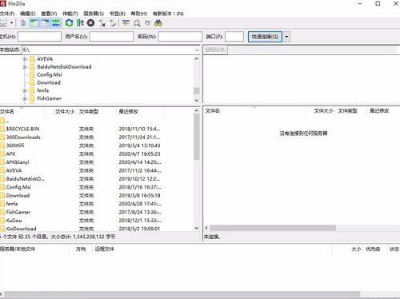This screenshot has width=400, height=299.
Task: Sort local list by 文件名 column
Action: pos(22,112)
